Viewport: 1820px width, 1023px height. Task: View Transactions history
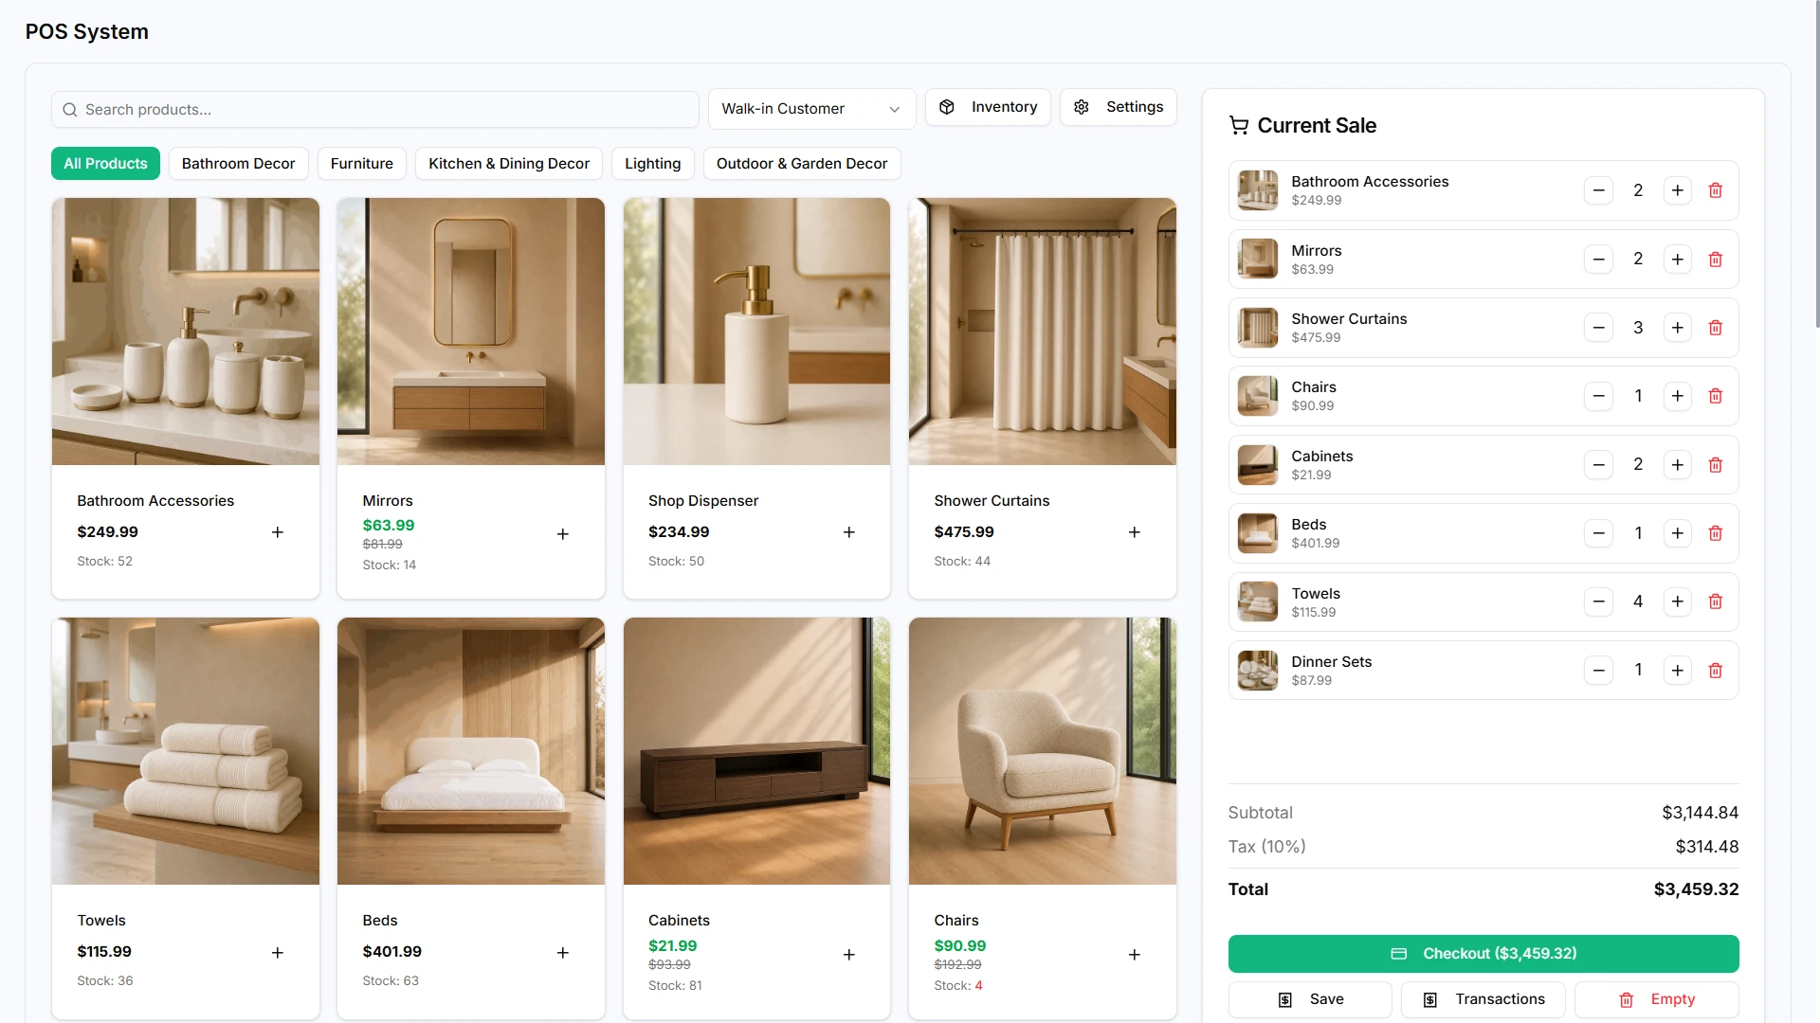[1483, 999]
